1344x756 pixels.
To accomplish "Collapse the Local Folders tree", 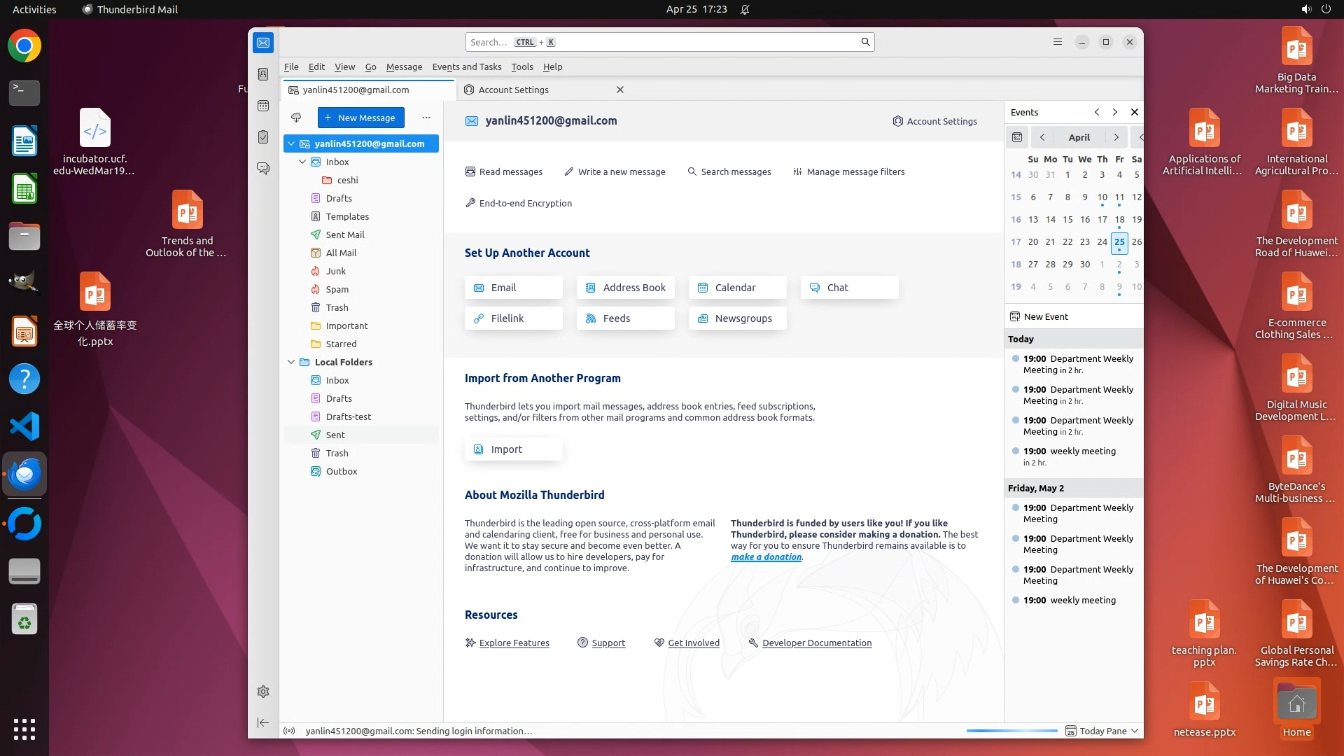I will tap(291, 362).
